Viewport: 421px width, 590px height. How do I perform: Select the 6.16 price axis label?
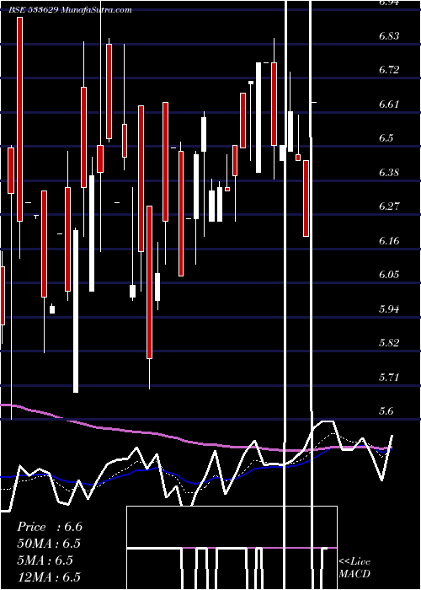pyautogui.click(x=389, y=240)
